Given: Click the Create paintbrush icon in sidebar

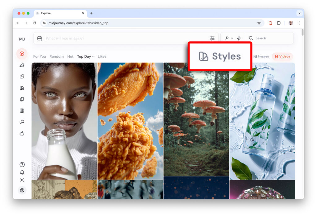Looking at the screenshot, I should pyautogui.click(x=22, y=65).
